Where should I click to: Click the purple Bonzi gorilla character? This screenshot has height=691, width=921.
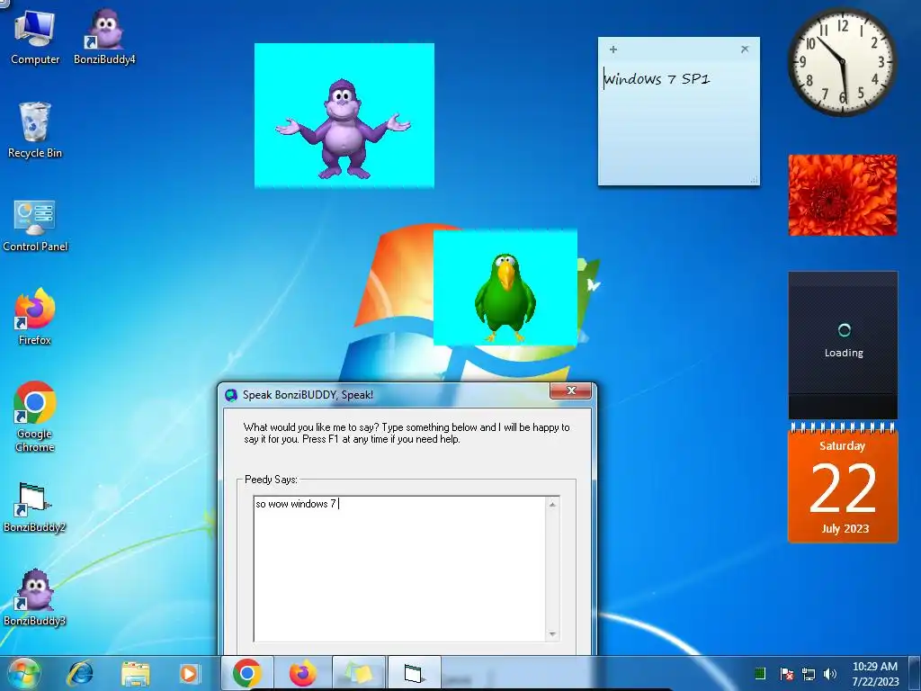(344, 130)
